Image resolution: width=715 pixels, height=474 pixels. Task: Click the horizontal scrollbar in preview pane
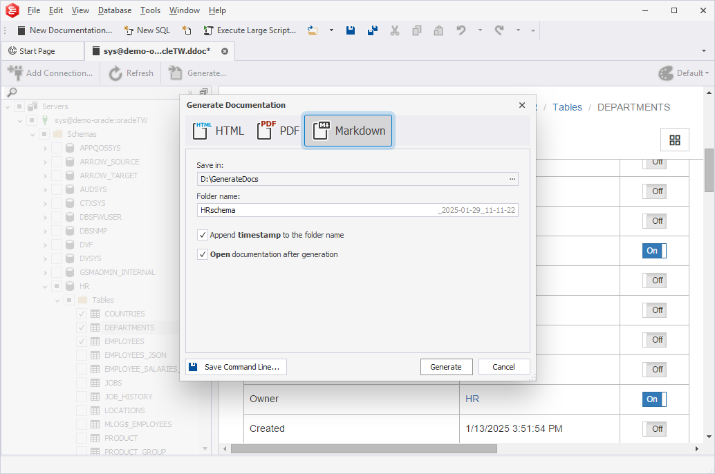364,449
